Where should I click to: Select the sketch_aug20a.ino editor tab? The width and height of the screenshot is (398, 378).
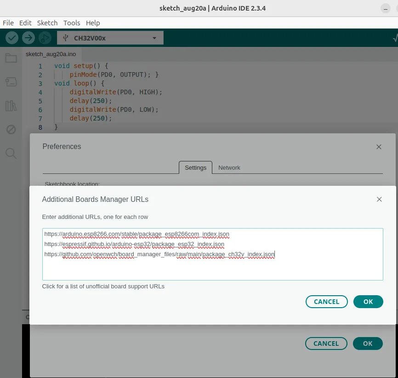pos(51,54)
